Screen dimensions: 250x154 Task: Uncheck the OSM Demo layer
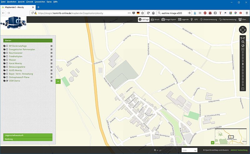point(7,81)
